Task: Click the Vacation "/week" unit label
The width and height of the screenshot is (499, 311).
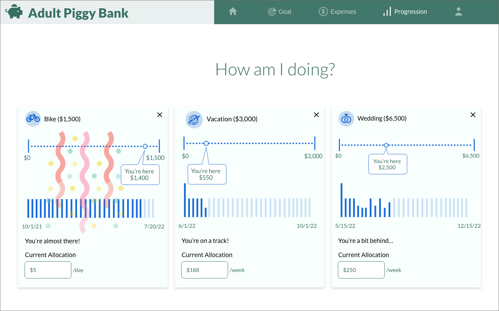Action: pos(237,270)
